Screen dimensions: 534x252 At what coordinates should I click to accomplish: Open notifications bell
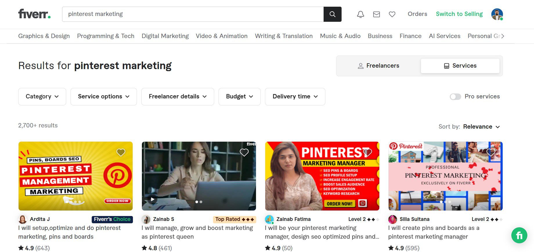click(x=360, y=14)
